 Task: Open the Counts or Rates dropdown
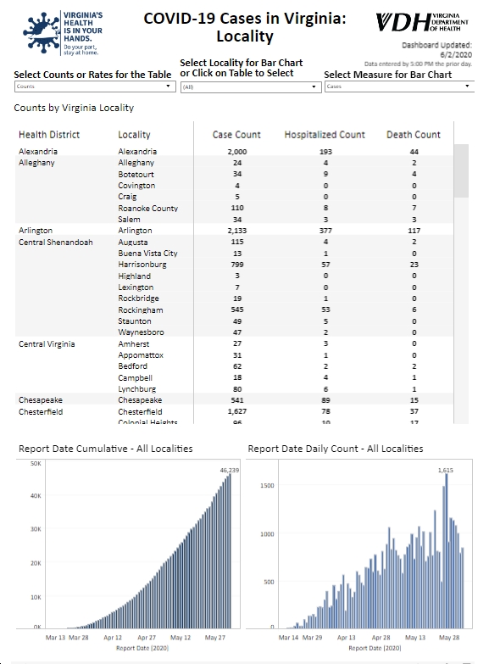[95, 86]
